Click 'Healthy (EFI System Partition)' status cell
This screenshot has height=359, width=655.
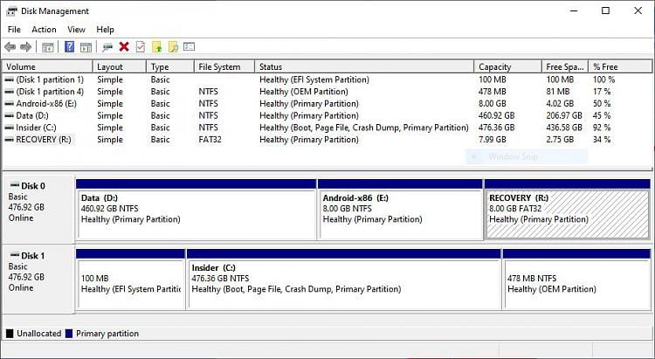point(314,79)
